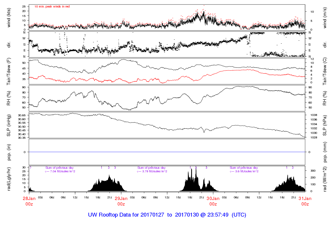
Task: Click the "30.50" SLP tick value
Action: pos(22,127)
